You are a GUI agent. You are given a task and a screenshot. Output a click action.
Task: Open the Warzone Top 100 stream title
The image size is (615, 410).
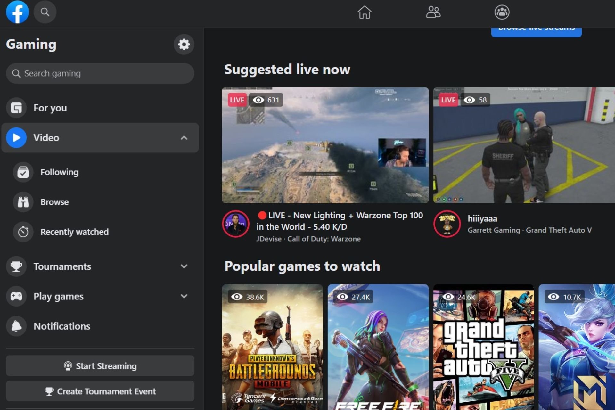[340, 221]
